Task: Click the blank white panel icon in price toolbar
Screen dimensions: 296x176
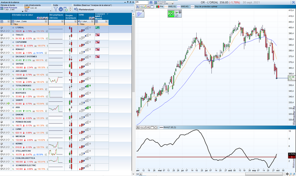Action: (152, 7)
